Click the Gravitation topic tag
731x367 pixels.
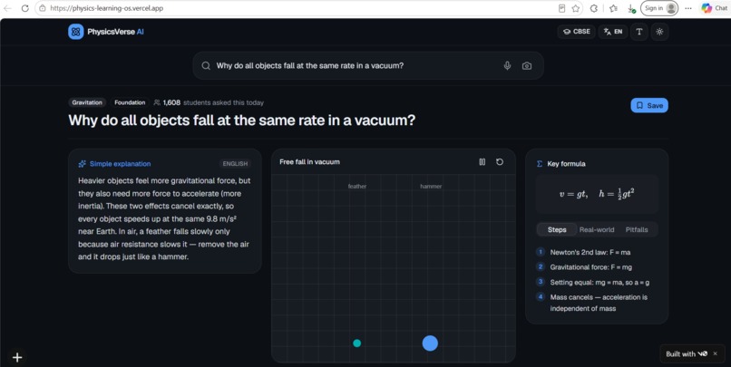87,102
